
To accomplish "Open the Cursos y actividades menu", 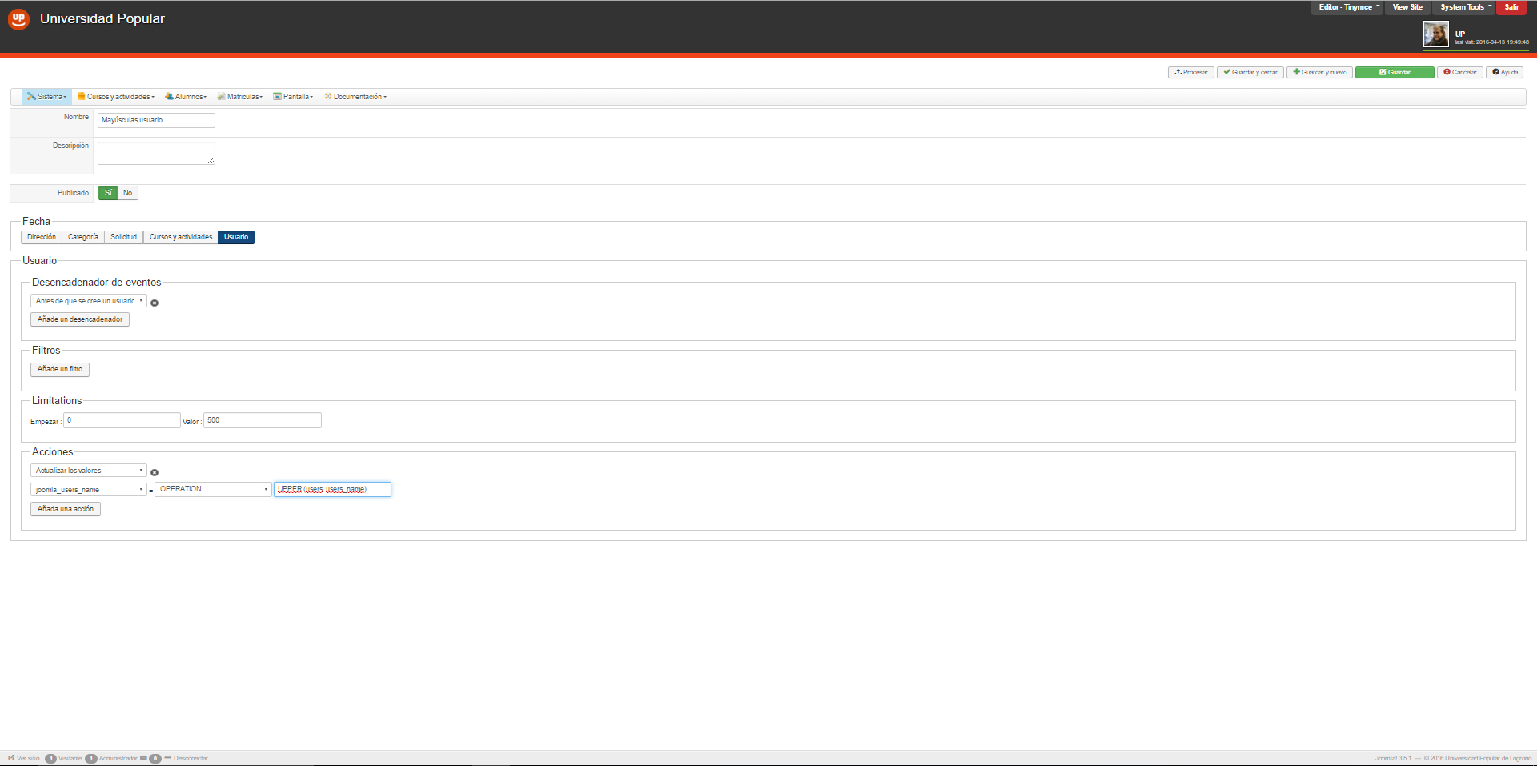I will click(116, 97).
